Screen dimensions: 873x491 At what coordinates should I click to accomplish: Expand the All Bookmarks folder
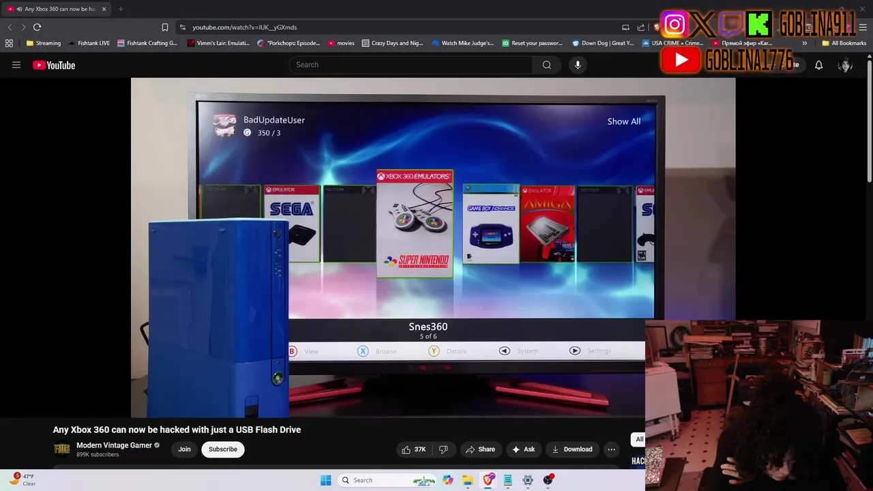click(x=844, y=43)
